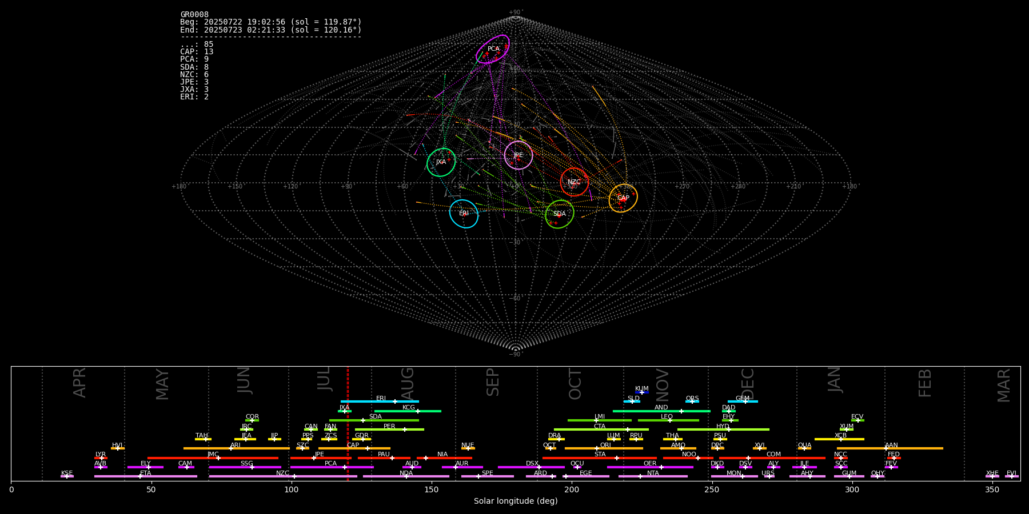This screenshot has height=514, width=1029.
Task: Click the JPE radiant circle on sky map
Action: (519, 155)
